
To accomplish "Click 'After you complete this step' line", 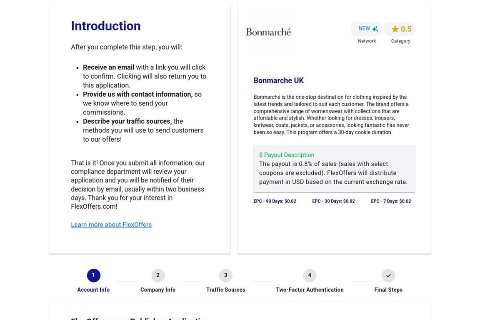I will (126, 47).
